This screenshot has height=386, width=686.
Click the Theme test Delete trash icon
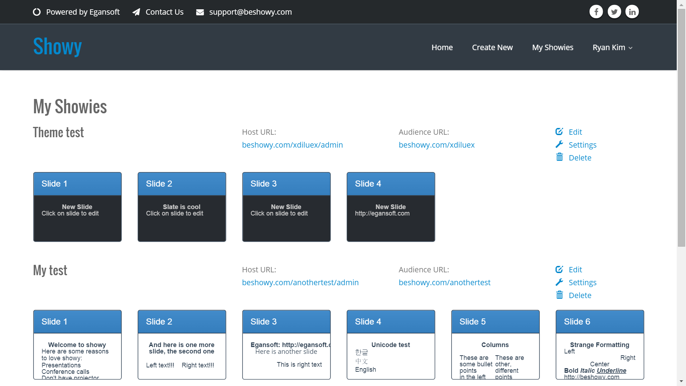click(560, 157)
